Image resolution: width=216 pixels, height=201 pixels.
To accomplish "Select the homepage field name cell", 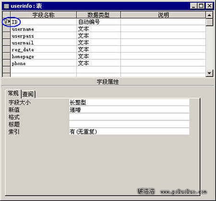I will pyautogui.click(x=43, y=56).
